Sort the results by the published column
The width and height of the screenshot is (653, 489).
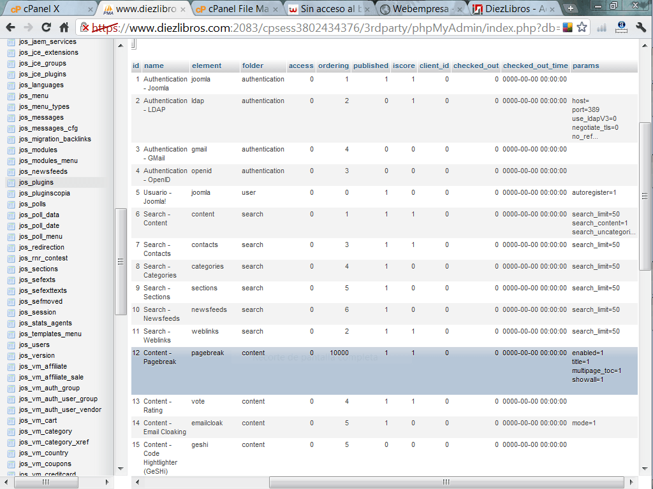(371, 66)
